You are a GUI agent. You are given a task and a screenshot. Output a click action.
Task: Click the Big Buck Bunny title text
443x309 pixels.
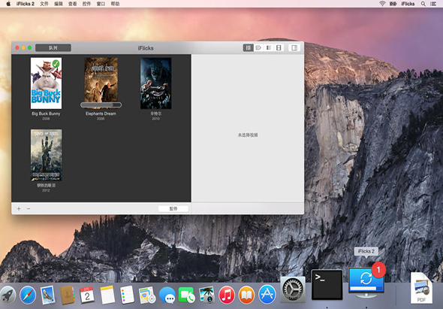46,114
